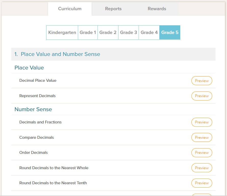Screen dimensions: 227x196
Task: Select Grade 2 curriculum
Action: pos(108,32)
